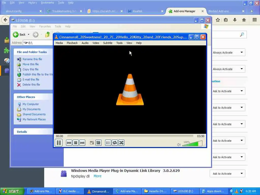260x195 pixels.
Task: Skip to next track in VLC
Action: 82,143
